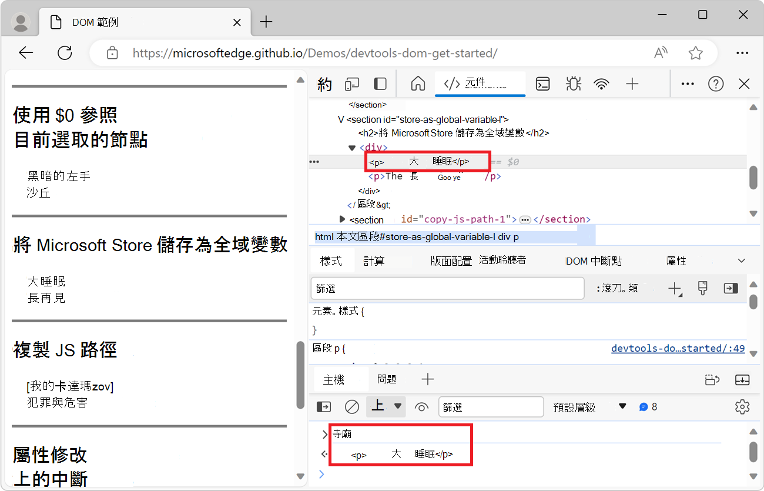The height and width of the screenshot is (491, 764).
Task: Collapse drawer with the dock-down icon
Action: 742,380
